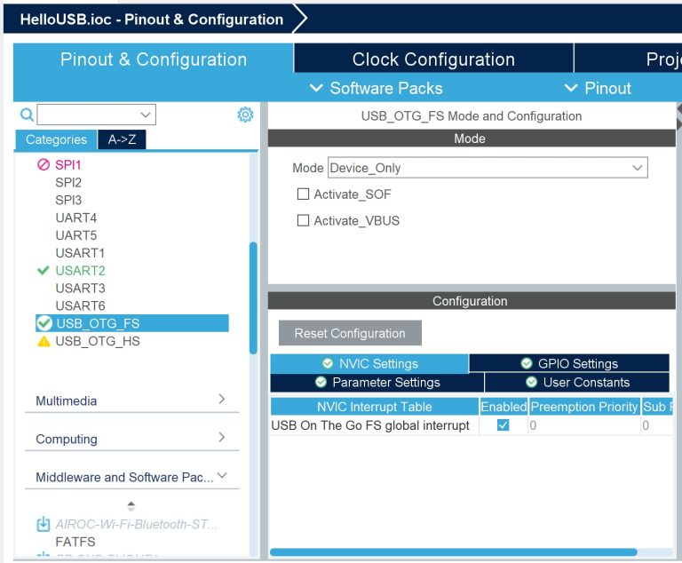Image resolution: width=682 pixels, height=563 pixels.
Task: Expand the Computing category
Action: (x=131, y=439)
